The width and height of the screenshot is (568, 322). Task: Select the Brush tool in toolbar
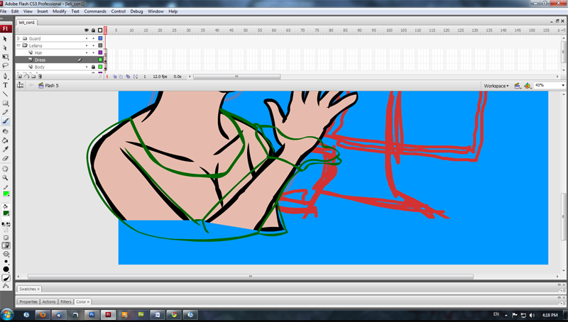pos(6,122)
